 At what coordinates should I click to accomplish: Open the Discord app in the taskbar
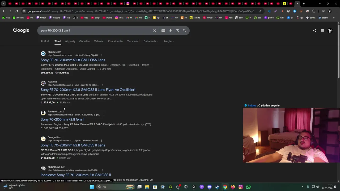point(209,187)
